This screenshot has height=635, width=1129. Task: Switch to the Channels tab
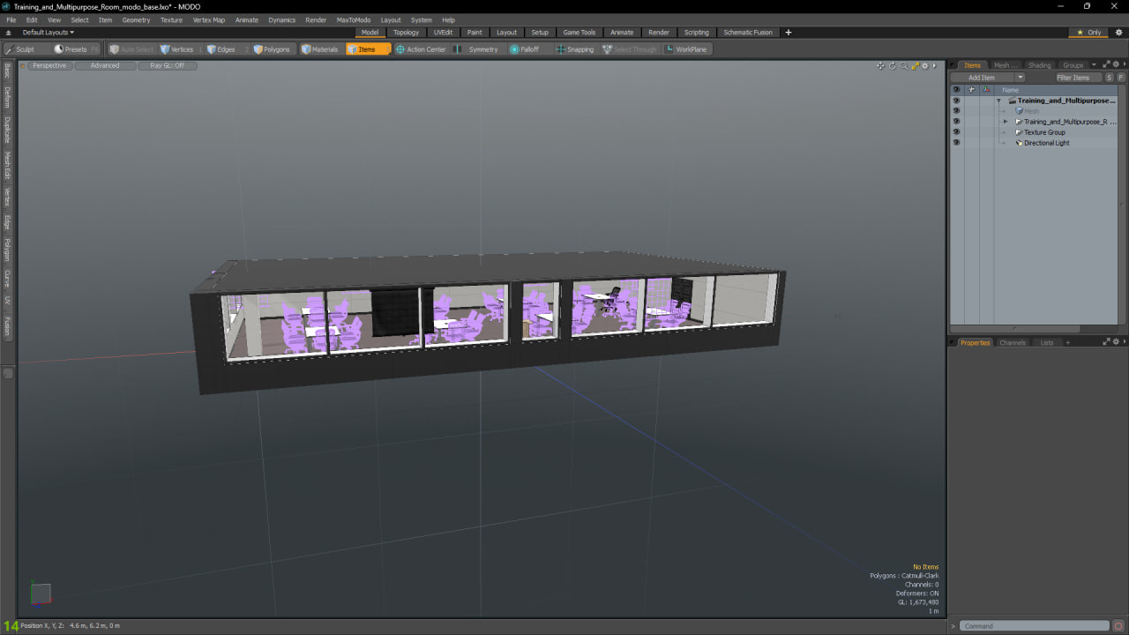(1013, 342)
